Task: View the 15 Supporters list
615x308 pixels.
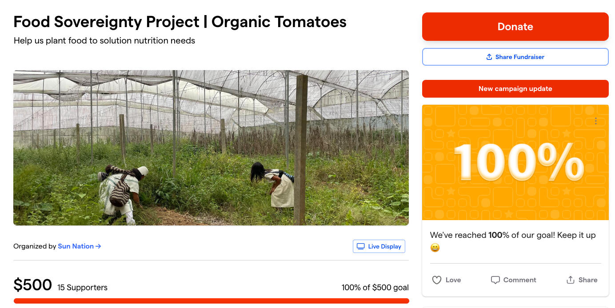Action: click(x=82, y=288)
